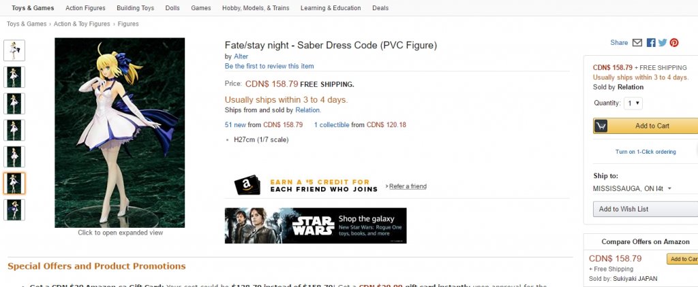698x287 pixels.
Task: Open the Action Figures category tab
Action: point(85,8)
